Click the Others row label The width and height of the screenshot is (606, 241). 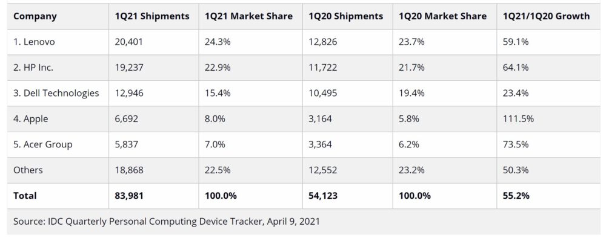pyautogui.click(x=28, y=170)
